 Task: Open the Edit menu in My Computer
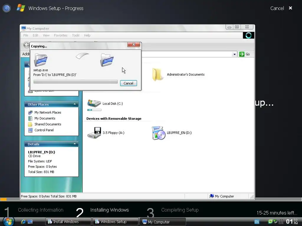35,35
